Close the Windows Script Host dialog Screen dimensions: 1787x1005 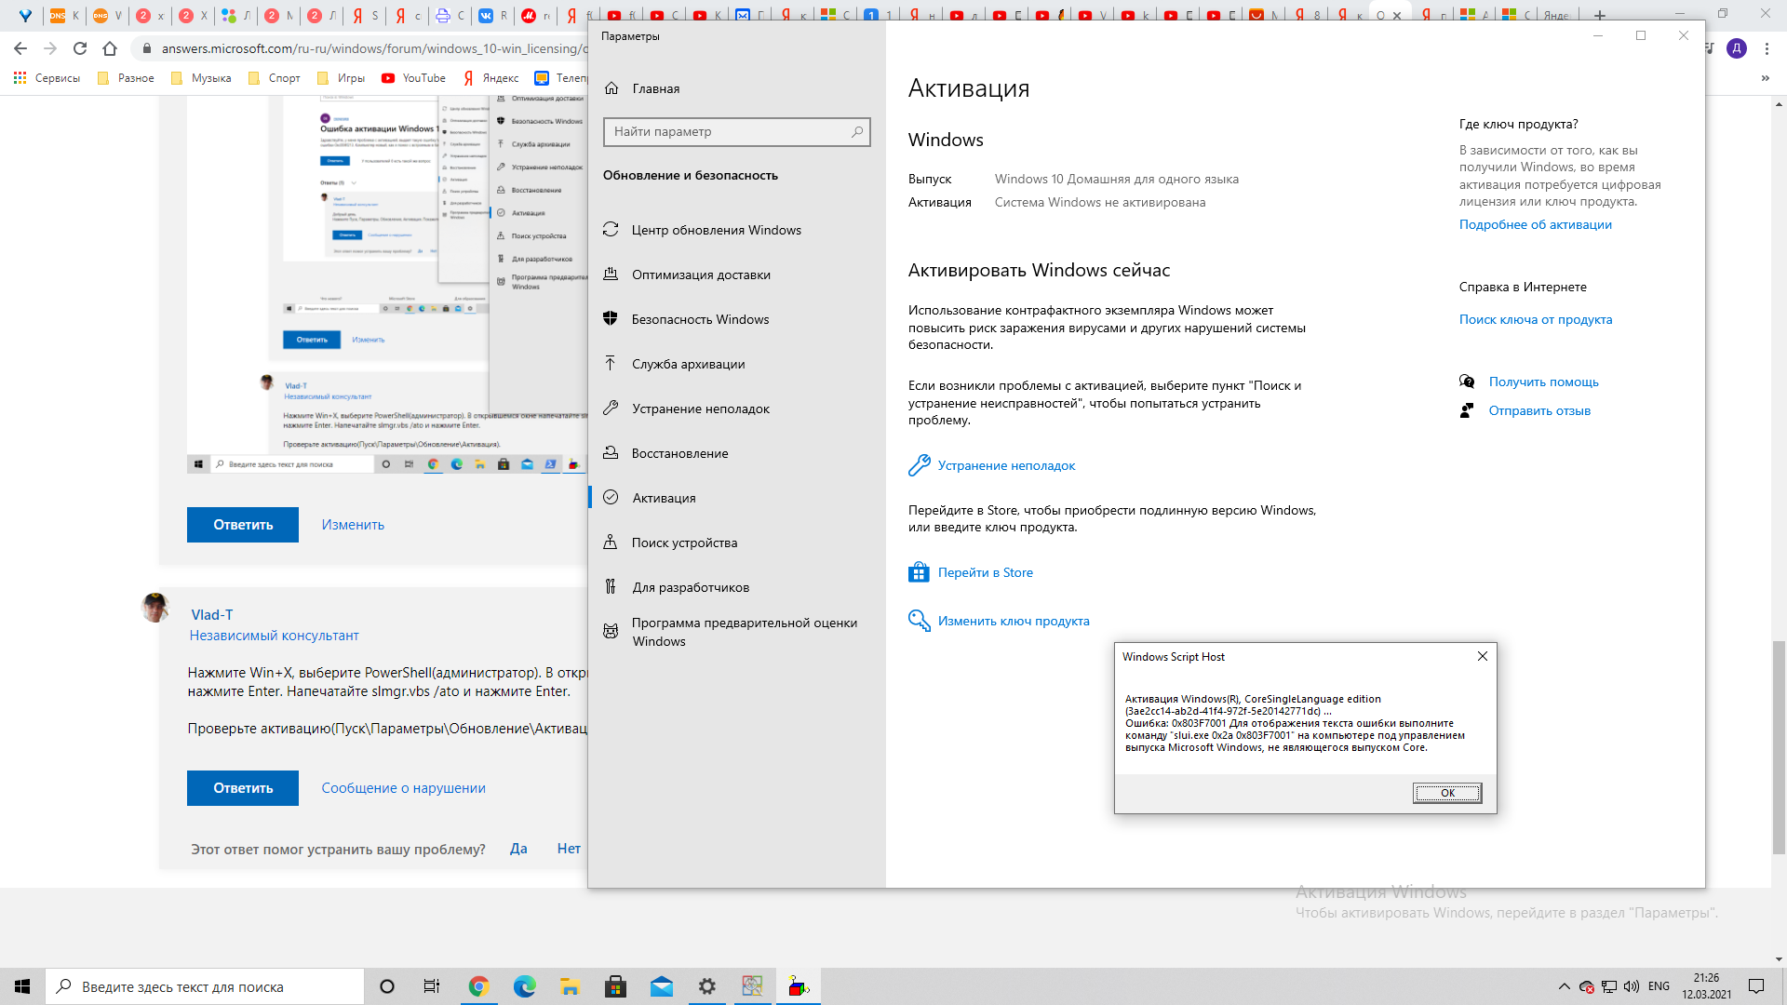pos(1482,657)
